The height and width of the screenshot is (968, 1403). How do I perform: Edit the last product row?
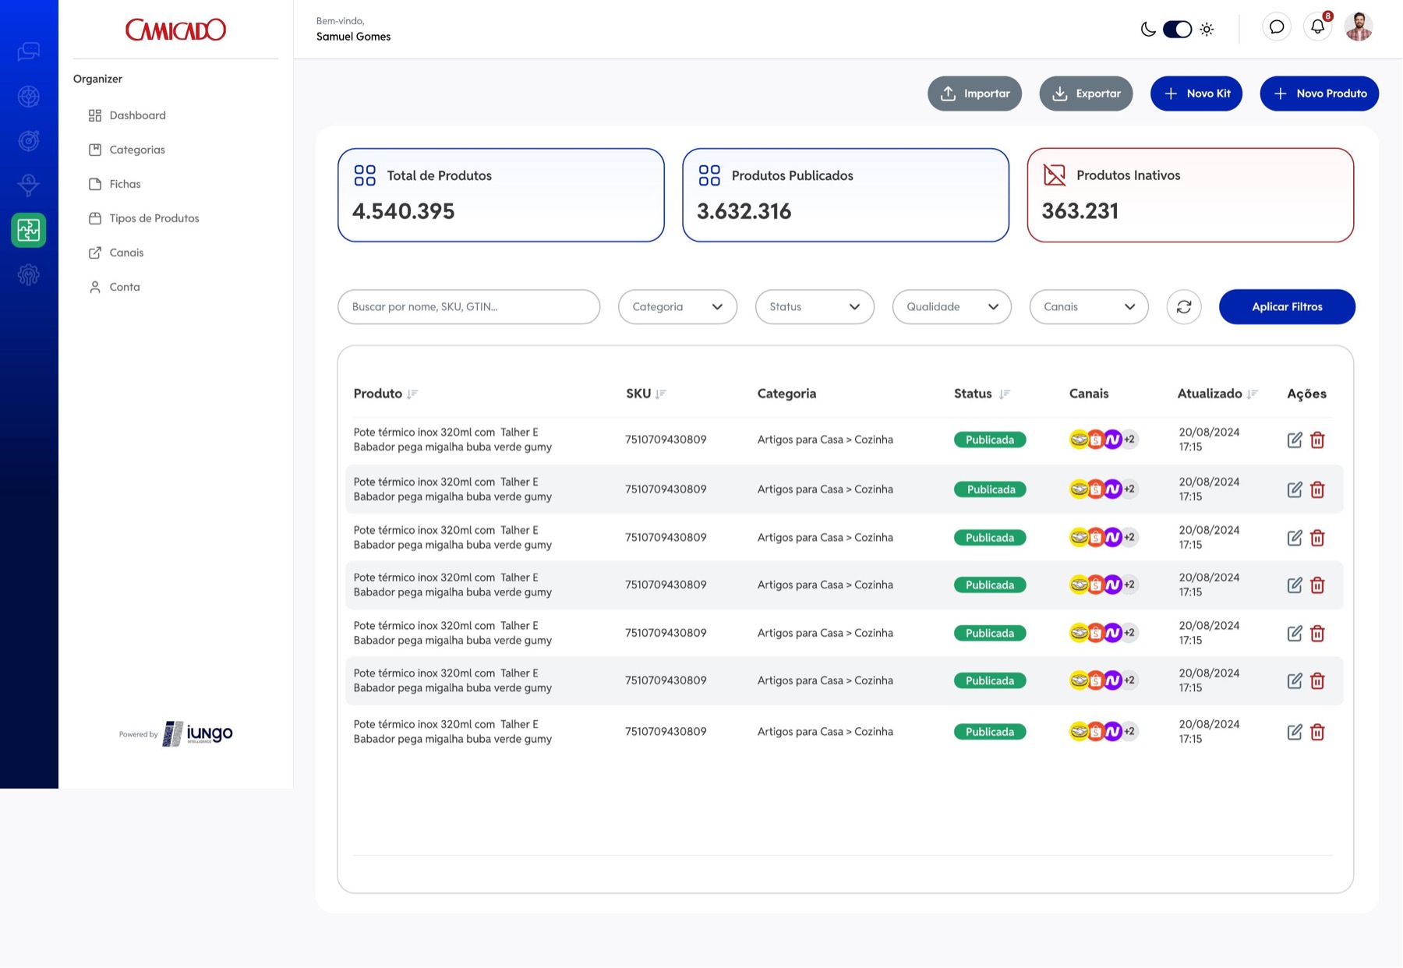tap(1295, 732)
